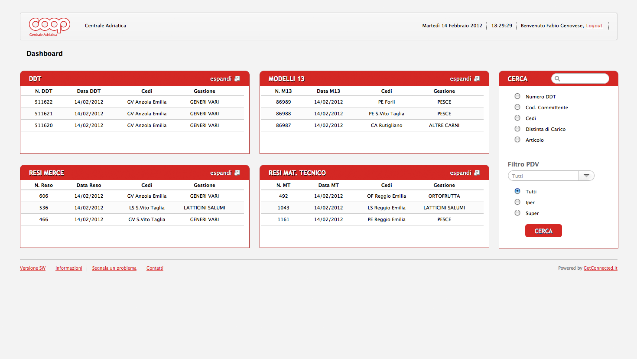Click the magnifier icon in the search box

(x=557, y=78)
